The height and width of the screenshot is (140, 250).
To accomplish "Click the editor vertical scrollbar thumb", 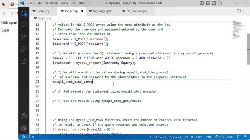I will point(248,49).
